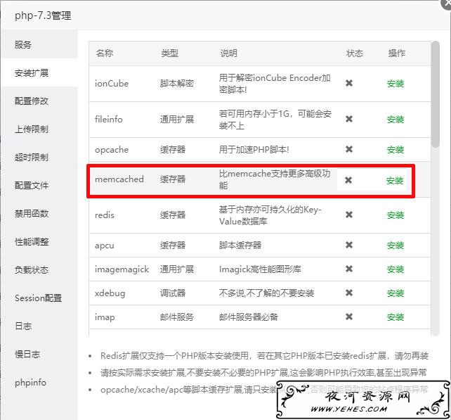Click the 名称 column header
The height and width of the screenshot is (420, 451).
click(105, 53)
